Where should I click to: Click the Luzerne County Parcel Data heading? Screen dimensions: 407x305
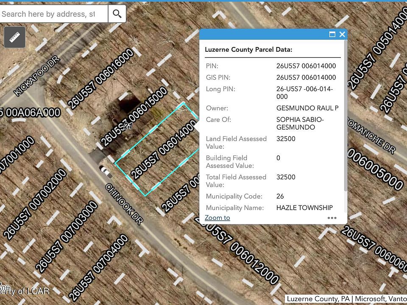pos(248,50)
